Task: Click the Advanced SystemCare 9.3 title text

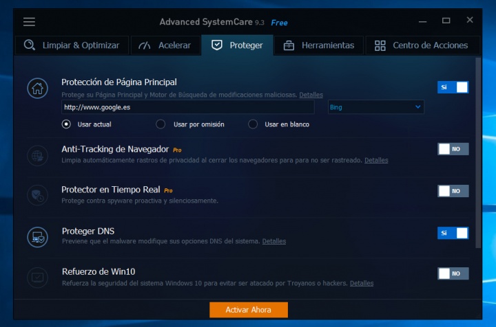Action: (211, 22)
